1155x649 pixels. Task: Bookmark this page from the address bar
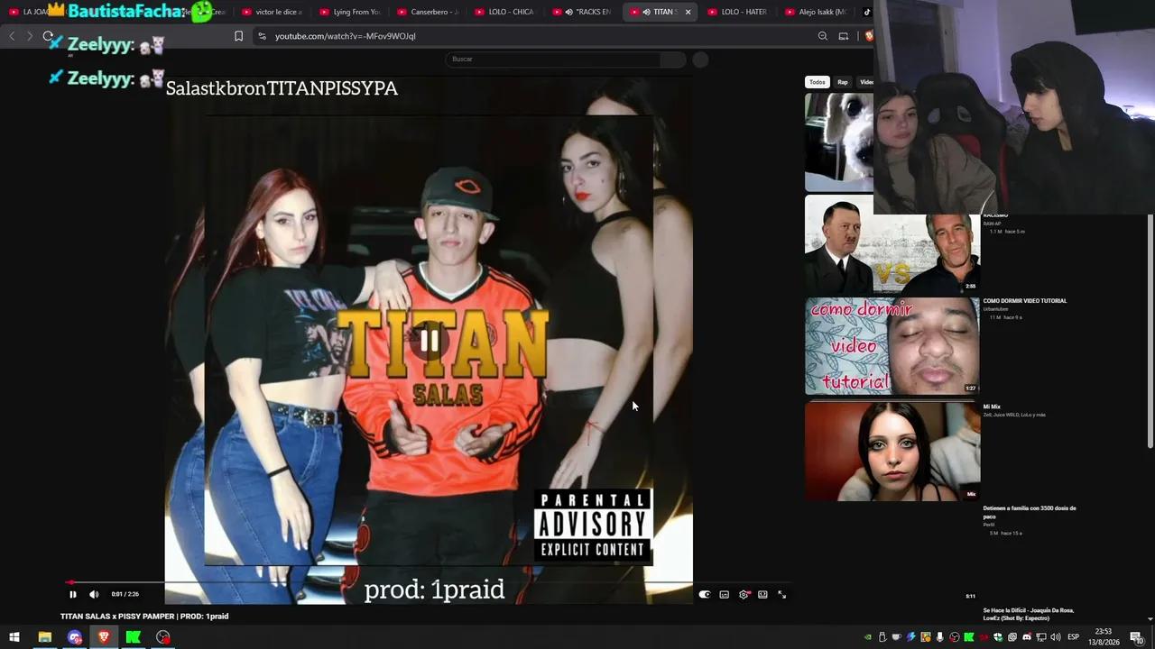click(x=238, y=36)
